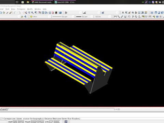Screen dimensions: 164x123
Task: Open File Explorer from the taskbar
Action: (28, 2)
